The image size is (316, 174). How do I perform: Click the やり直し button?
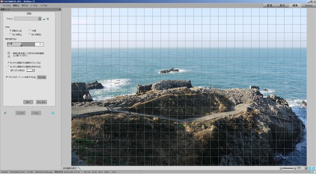click(36, 113)
